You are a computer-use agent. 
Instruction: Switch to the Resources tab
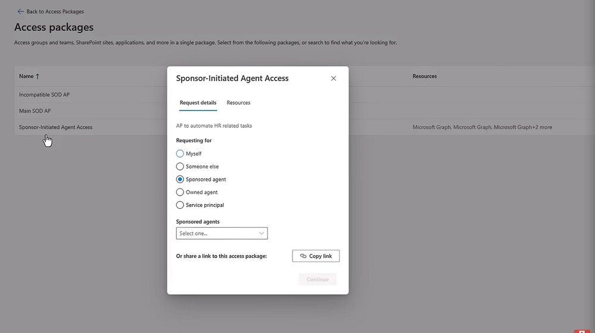point(238,103)
